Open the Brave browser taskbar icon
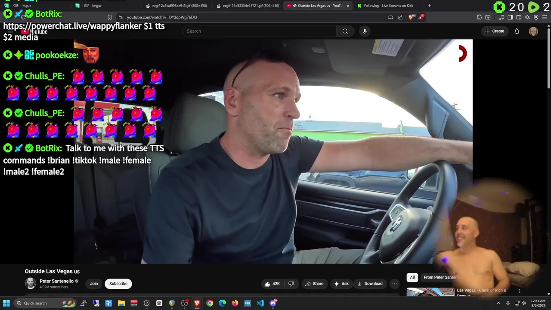The width and height of the screenshot is (551, 310). click(197, 303)
